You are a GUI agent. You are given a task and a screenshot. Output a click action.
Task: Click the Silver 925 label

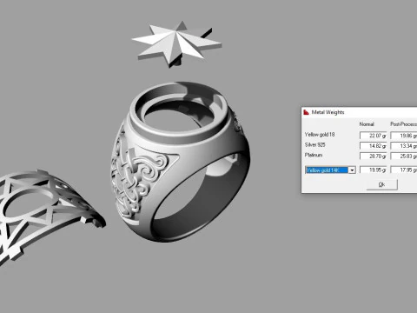(x=314, y=144)
